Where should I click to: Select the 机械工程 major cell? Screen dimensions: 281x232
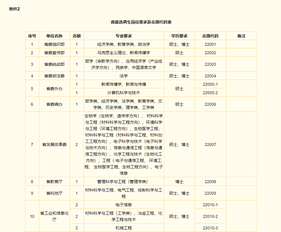(124, 228)
